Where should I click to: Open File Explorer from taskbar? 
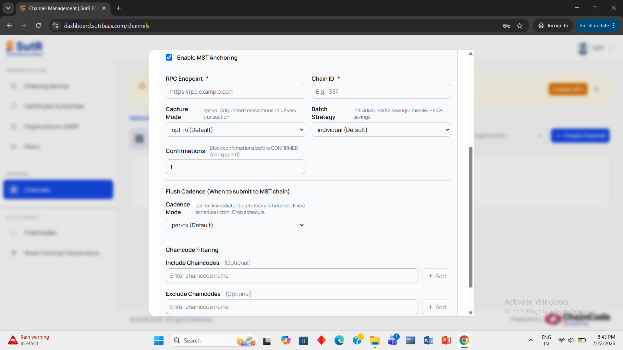(x=375, y=340)
